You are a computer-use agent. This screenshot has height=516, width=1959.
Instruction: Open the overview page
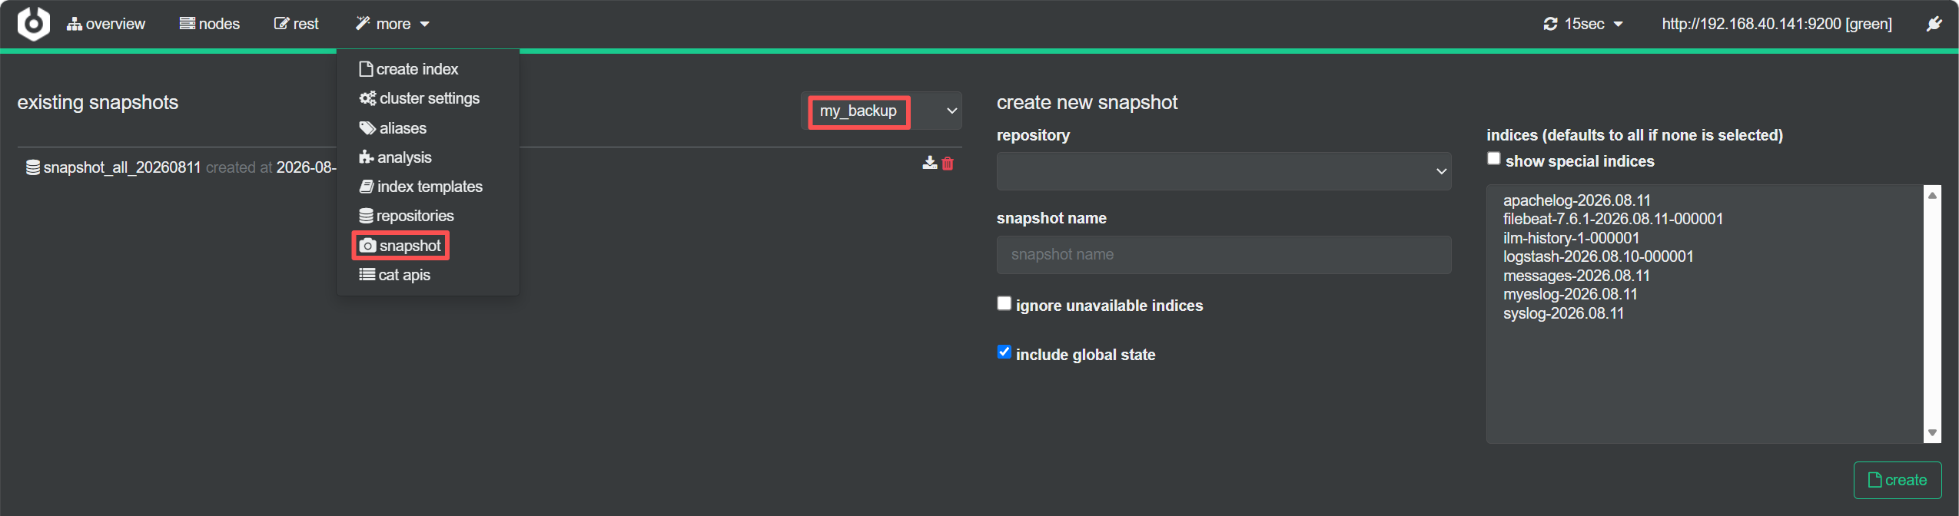(106, 24)
